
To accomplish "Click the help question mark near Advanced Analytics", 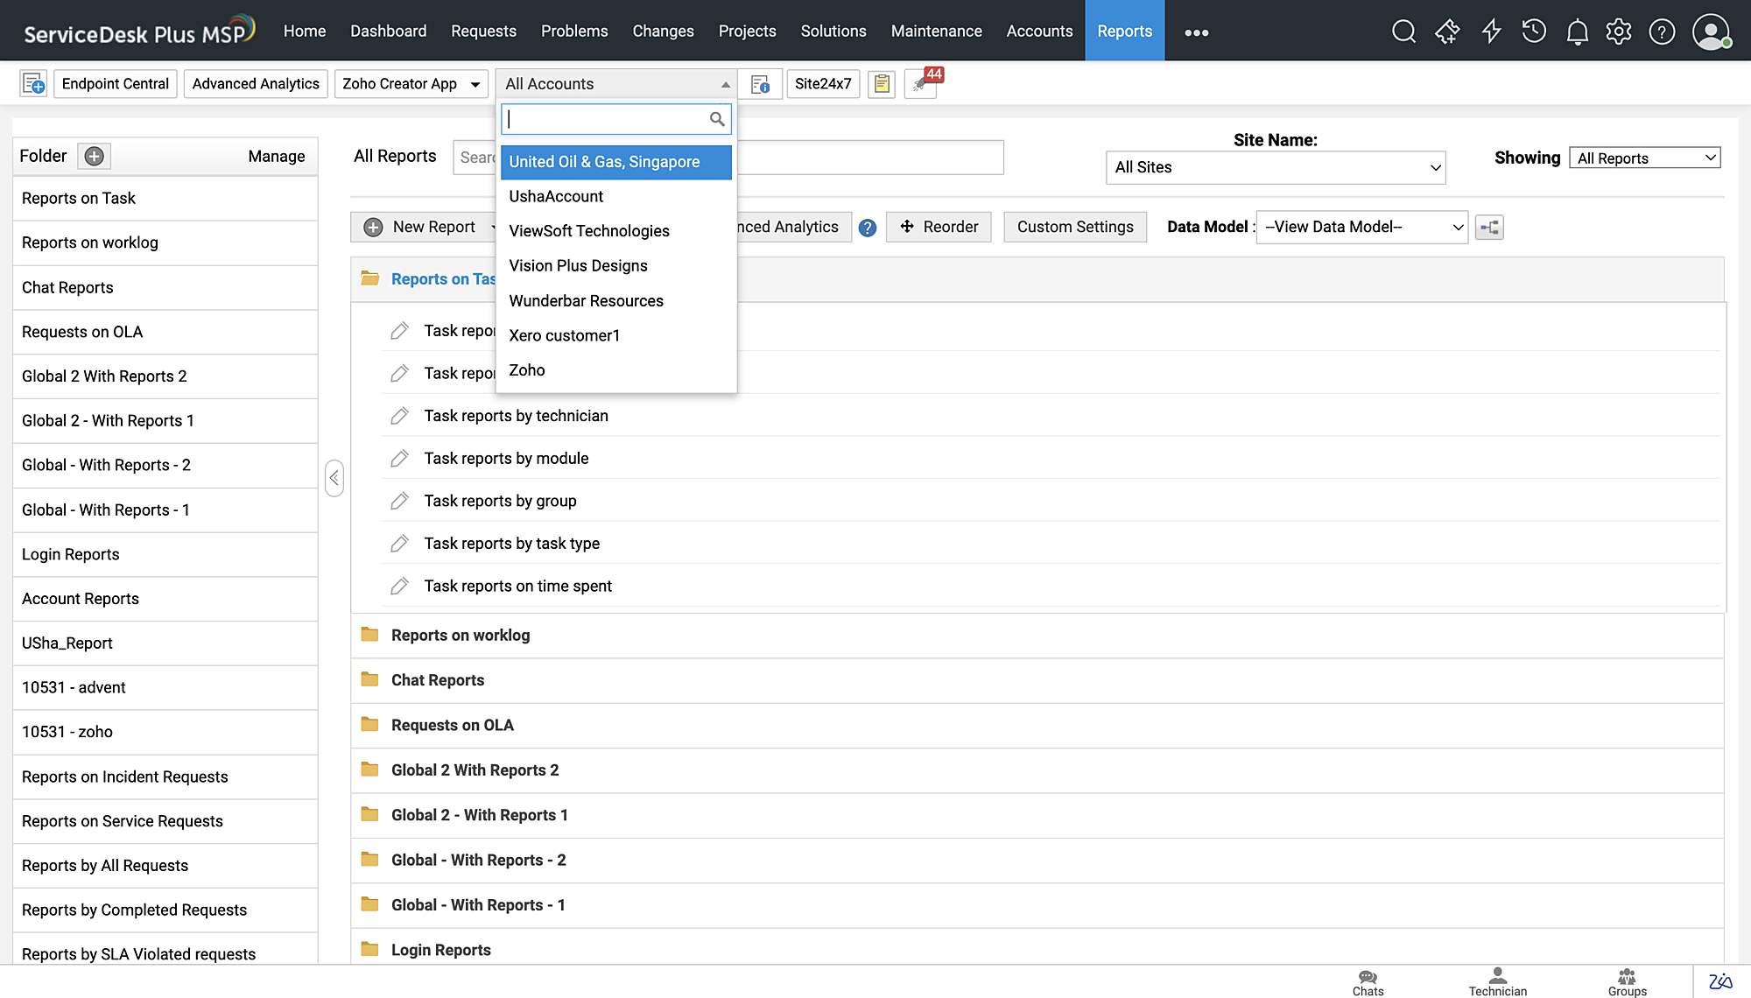I will coord(867,228).
